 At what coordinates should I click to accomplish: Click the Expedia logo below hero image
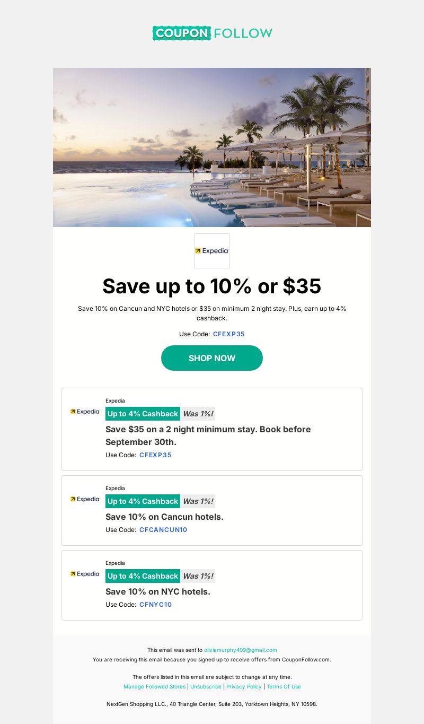coord(212,251)
